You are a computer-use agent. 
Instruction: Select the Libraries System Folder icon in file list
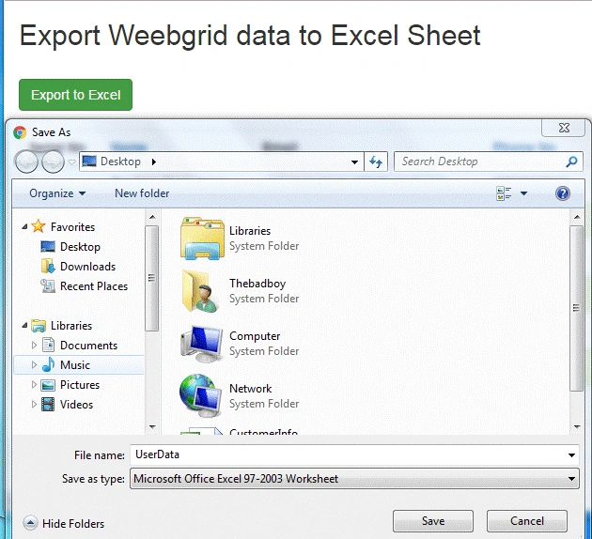coord(202,238)
